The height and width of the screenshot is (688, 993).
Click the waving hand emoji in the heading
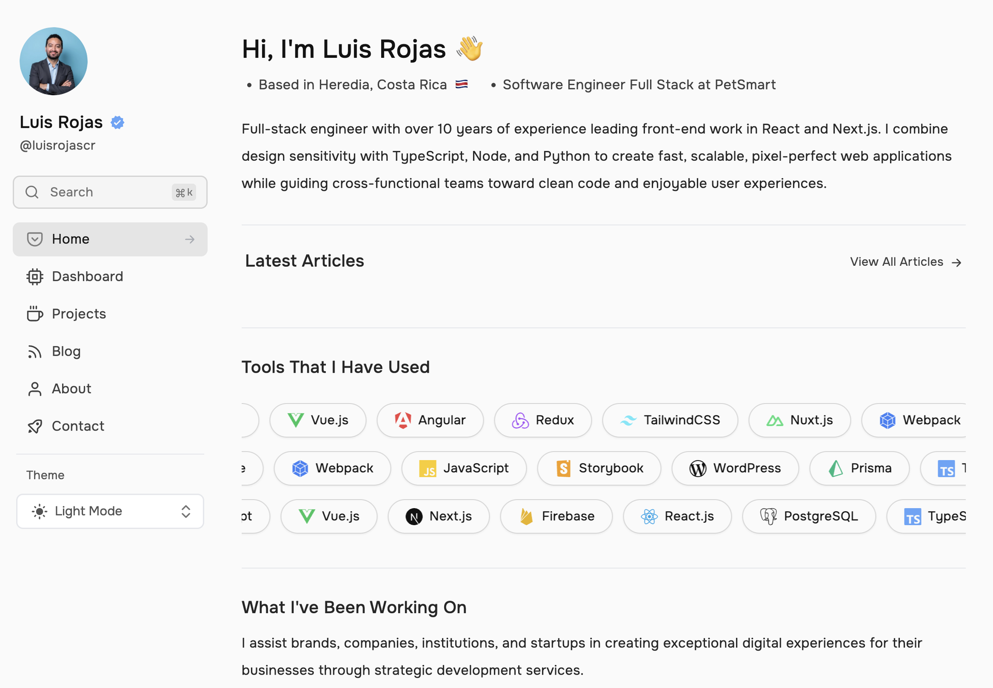tap(469, 49)
